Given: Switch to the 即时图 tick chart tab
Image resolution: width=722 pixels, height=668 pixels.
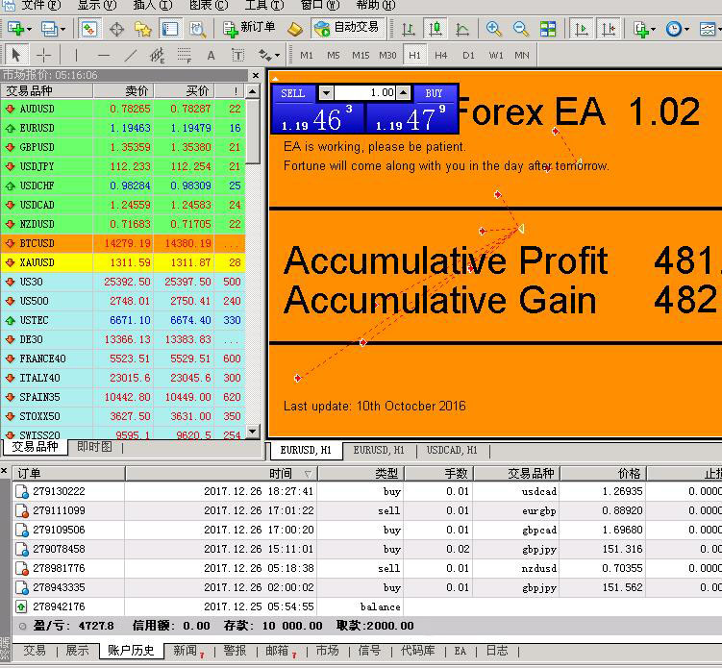Looking at the screenshot, I should click(x=94, y=447).
